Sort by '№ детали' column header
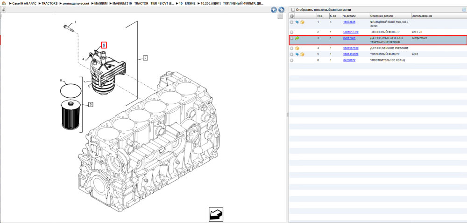 [355, 16]
